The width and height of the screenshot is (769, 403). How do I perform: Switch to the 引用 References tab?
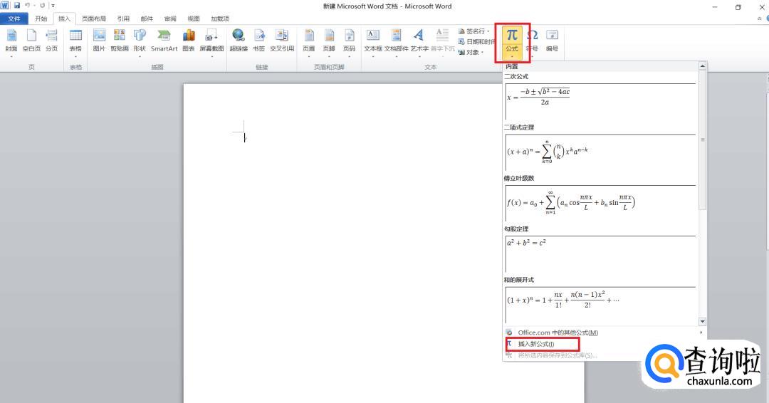click(123, 19)
